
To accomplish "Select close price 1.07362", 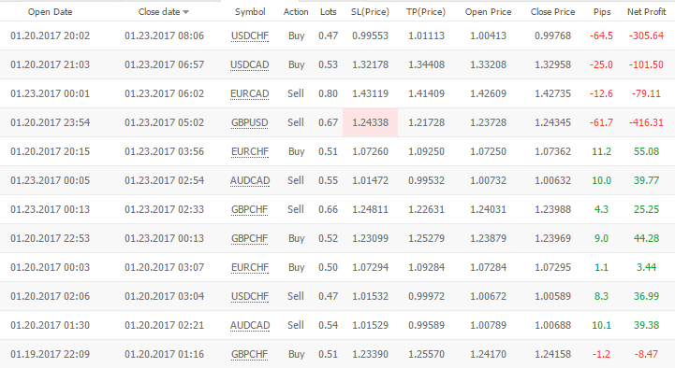I will [552, 151].
